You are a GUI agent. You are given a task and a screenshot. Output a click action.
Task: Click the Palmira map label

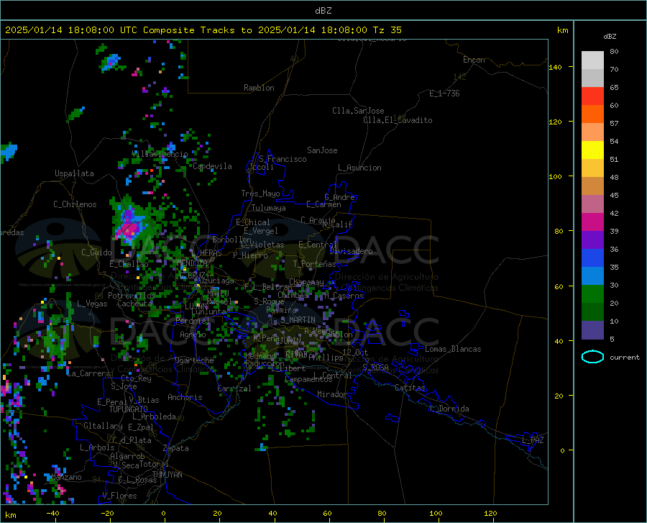point(281,309)
